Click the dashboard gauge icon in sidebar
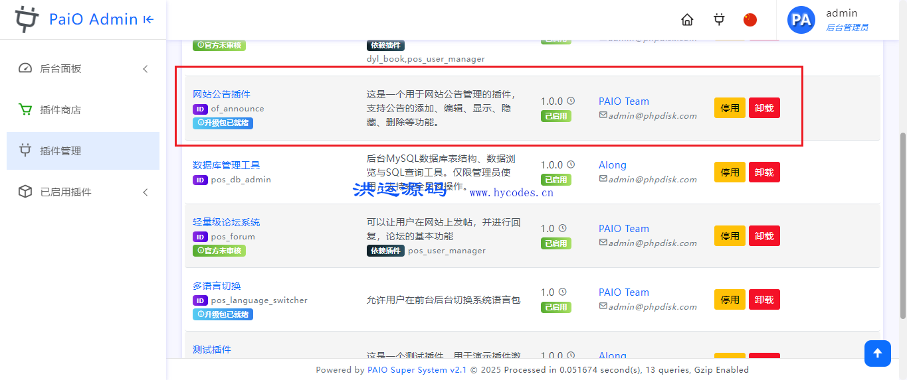The image size is (907, 380). click(x=25, y=68)
